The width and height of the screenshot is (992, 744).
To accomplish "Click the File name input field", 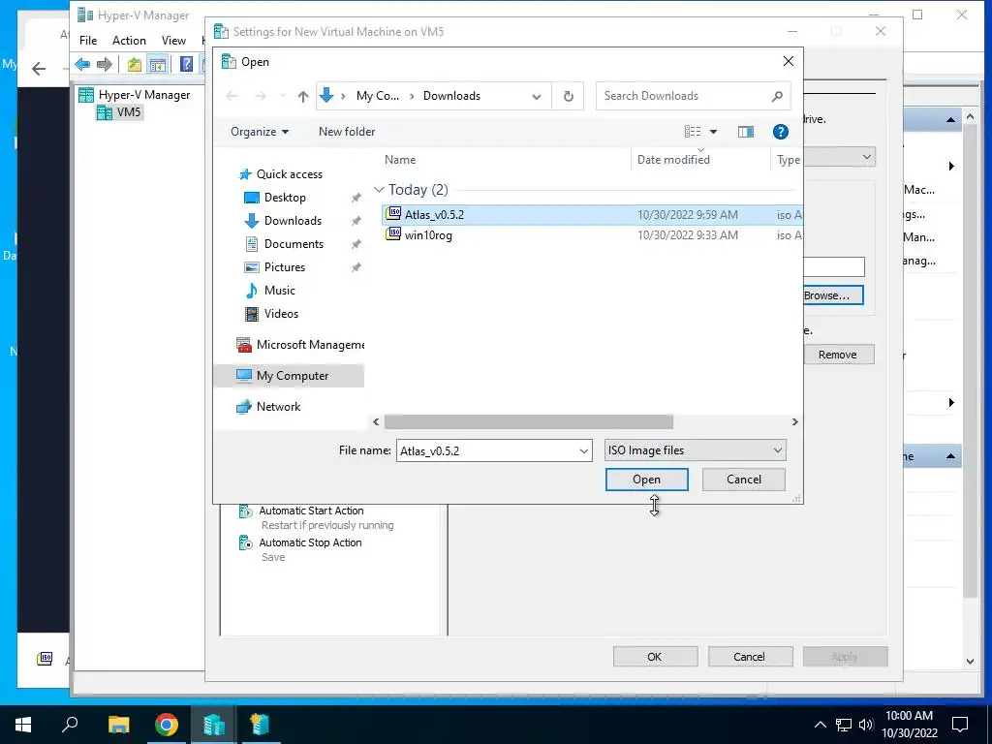I will click(x=486, y=451).
